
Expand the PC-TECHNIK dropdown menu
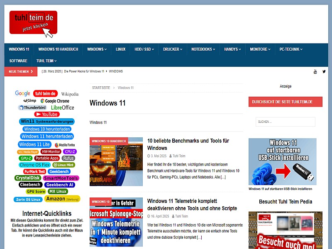(291, 49)
